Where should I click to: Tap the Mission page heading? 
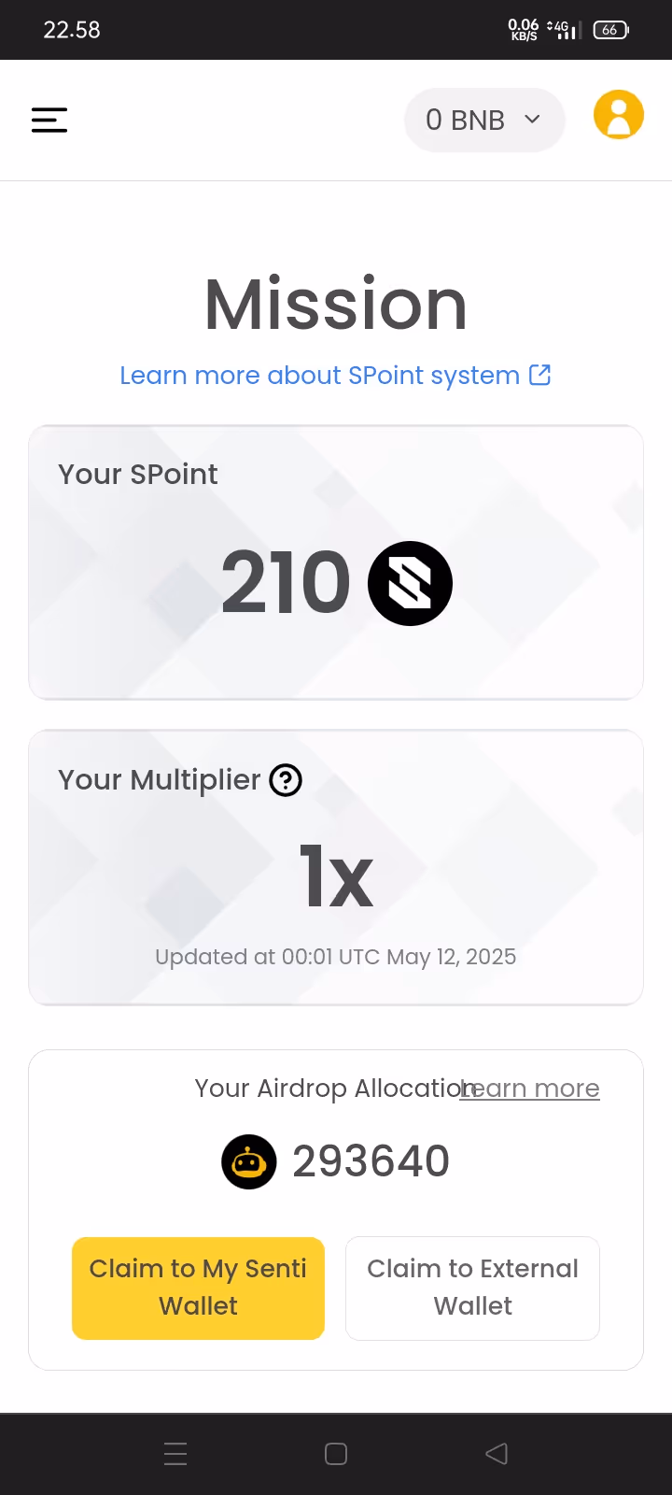336,305
